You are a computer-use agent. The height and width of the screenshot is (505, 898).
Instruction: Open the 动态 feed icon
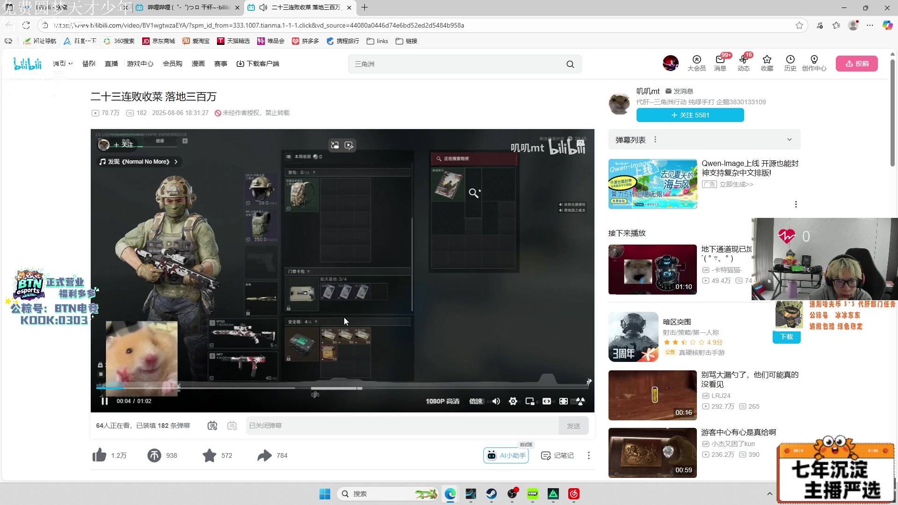[x=744, y=63]
